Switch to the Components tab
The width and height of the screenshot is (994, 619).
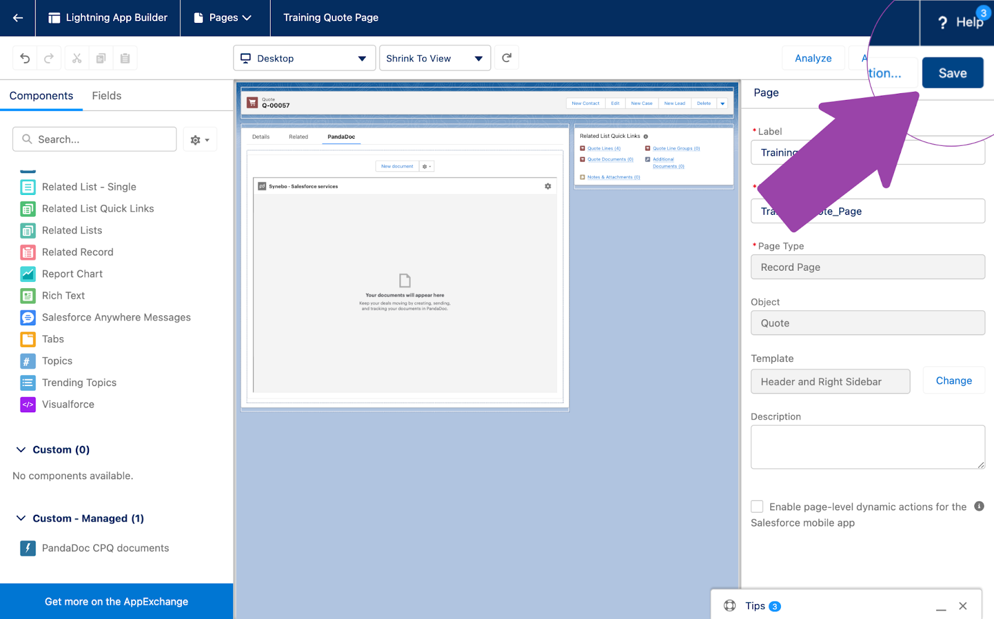pos(41,96)
